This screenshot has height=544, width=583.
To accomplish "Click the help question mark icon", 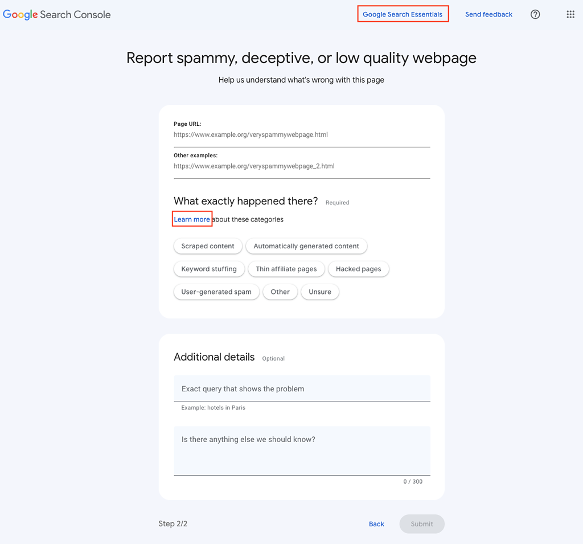I will (x=535, y=14).
